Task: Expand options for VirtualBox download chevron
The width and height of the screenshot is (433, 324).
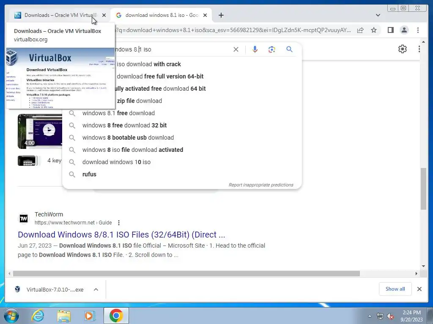Action: pyautogui.click(x=96, y=289)
